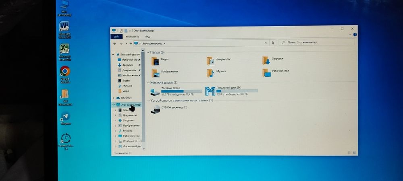
Task: Select OneDrive in the navigation pane
Action: coord(124,98)
